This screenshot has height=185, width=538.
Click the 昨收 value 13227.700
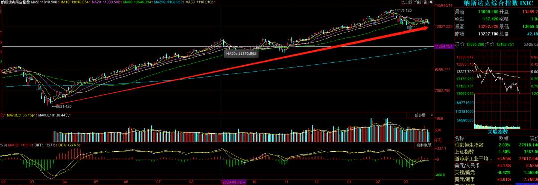(x=488, y=33)
